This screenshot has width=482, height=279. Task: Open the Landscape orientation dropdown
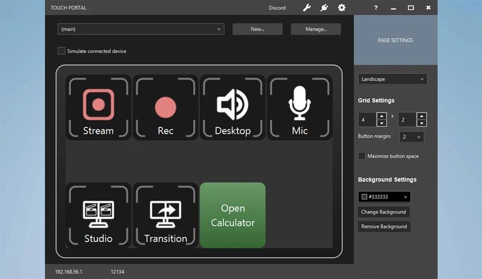pyautogui.click(x=393, y=79)
